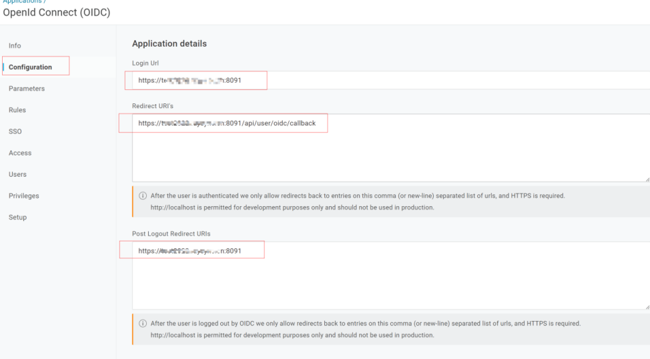The image size is (650, 359).
Task: Click the info icon under Post Logout URIs
Action: click(x=142, y=324)
